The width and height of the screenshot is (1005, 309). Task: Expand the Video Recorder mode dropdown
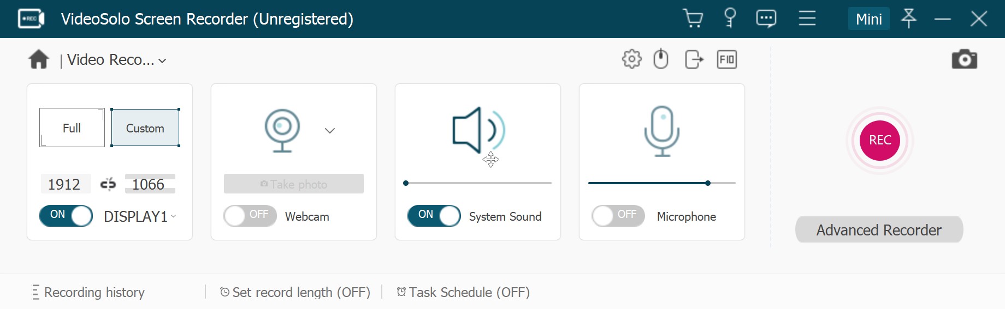(x=162, y=60)
